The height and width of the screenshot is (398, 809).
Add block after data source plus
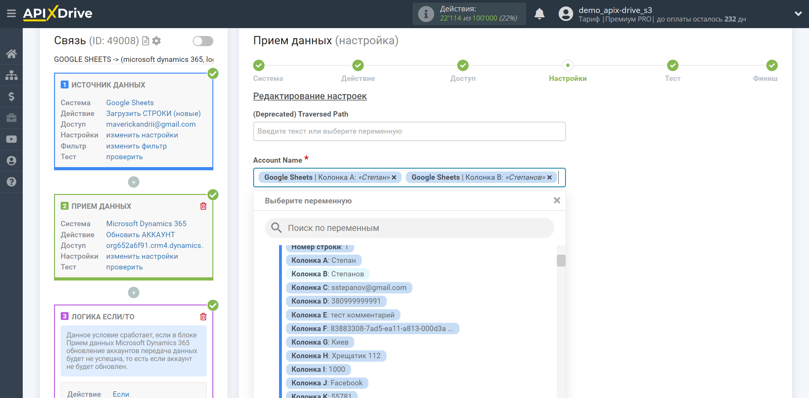(x=134, y=182)
